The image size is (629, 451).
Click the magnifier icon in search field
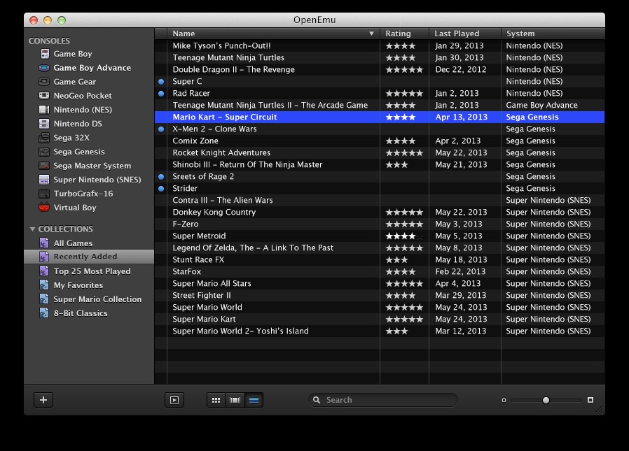317,400
